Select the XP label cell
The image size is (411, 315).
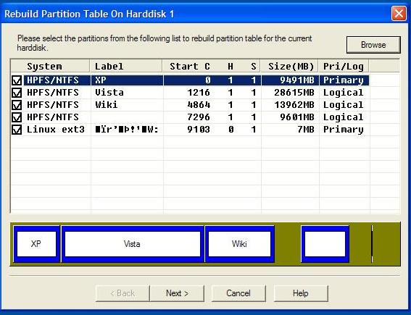[101, 80]
